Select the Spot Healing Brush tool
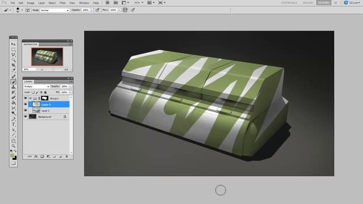The height and width of the screenshot is (204, 363). (14, 76)
